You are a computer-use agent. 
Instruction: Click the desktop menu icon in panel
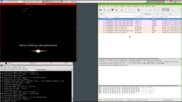point(1,1)
